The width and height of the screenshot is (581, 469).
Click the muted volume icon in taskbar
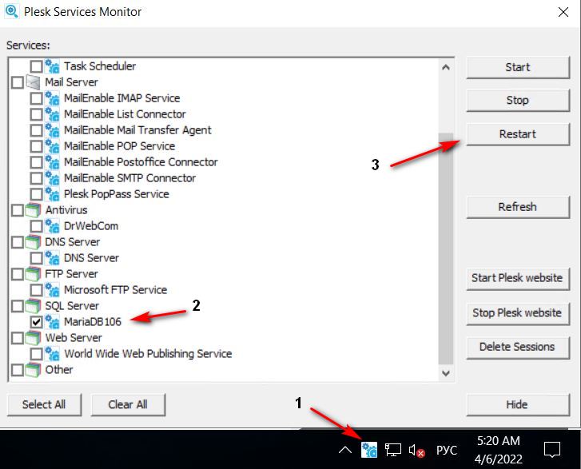416,450
